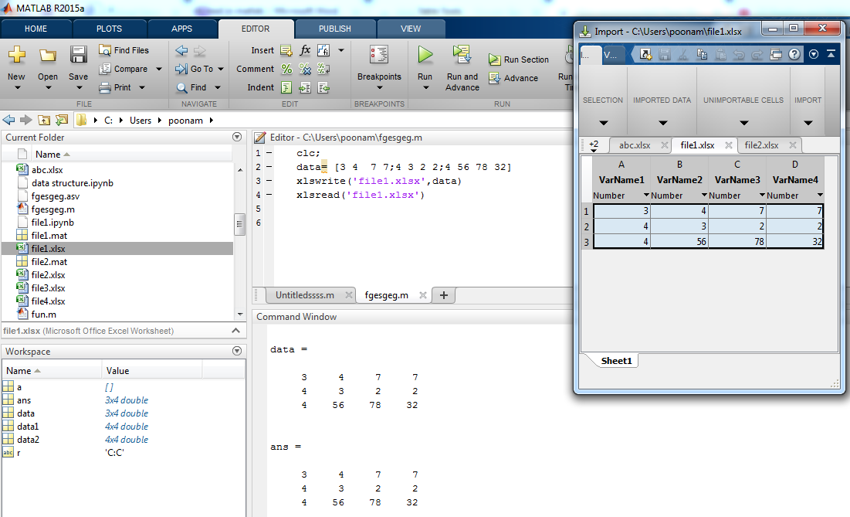Click the Comment percent icon
This screenshot has width=850, height=517.
[286, 69]
